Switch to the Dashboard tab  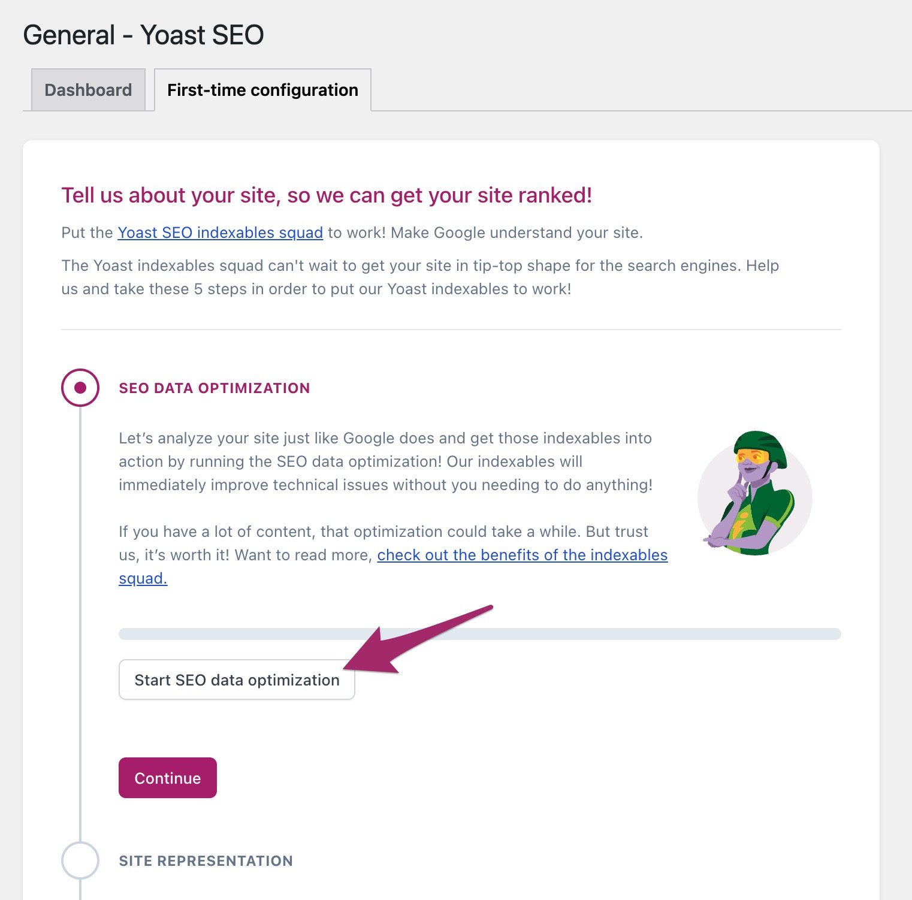(87, 90)
